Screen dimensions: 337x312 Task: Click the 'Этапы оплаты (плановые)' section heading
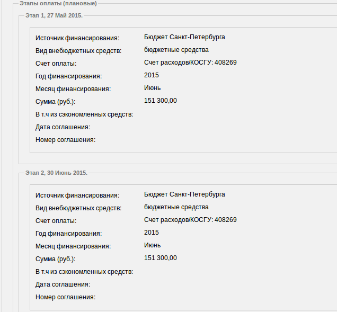(58, 3)
